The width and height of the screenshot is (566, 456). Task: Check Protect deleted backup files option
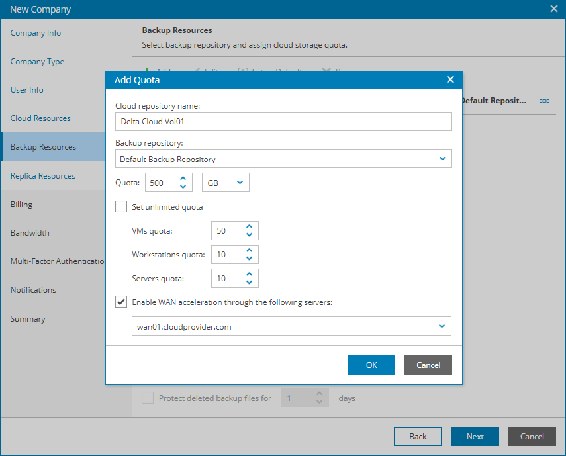coord(148,398)
